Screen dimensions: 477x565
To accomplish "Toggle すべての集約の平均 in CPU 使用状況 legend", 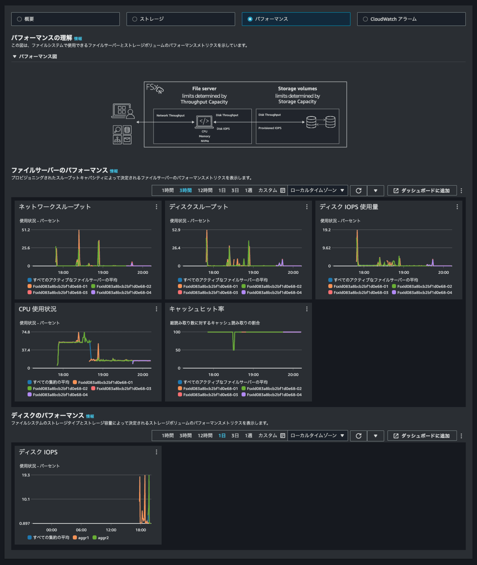I will (x=48, y=382).
